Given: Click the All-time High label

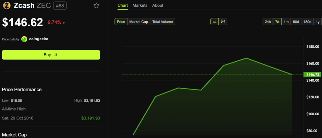Looking at the screenshot, I should [14, 109].
